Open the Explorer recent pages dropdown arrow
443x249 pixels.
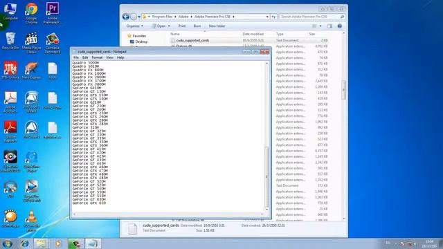[139, 17]
